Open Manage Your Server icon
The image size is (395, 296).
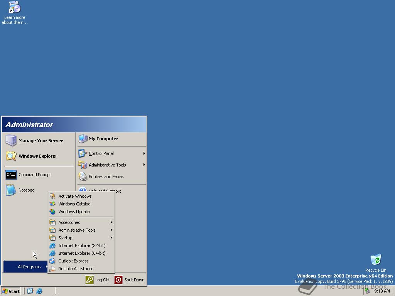point(11,140)
